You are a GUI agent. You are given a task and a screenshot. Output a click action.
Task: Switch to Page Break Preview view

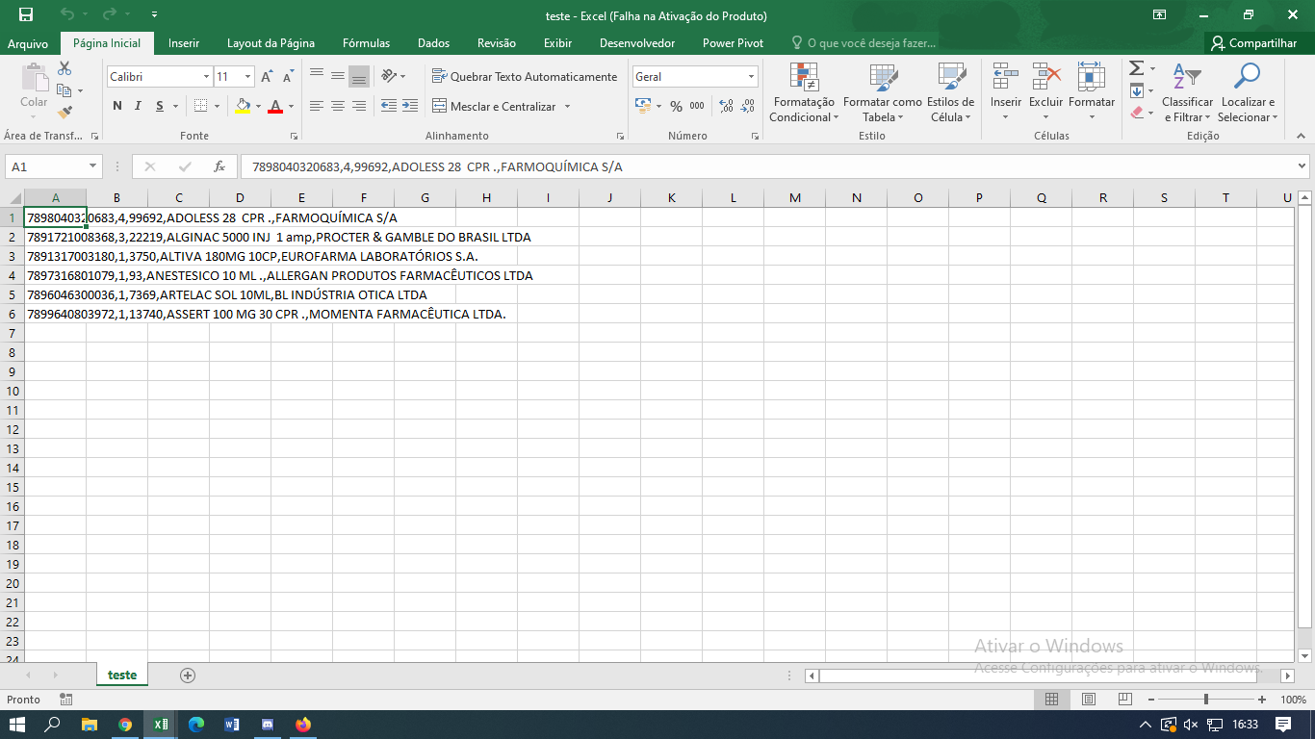point(1124,700)
